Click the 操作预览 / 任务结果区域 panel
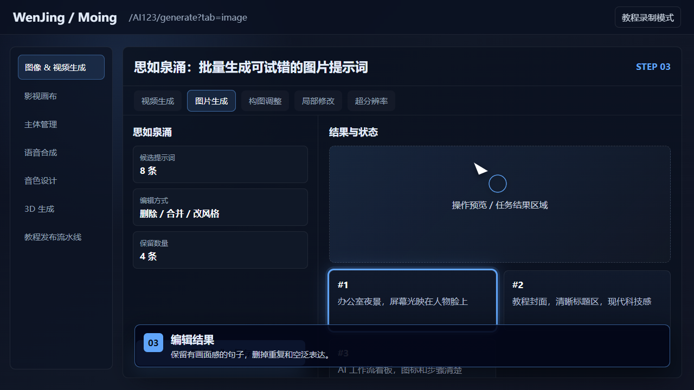This screenshot has height=390, width=694. point(500,204)
